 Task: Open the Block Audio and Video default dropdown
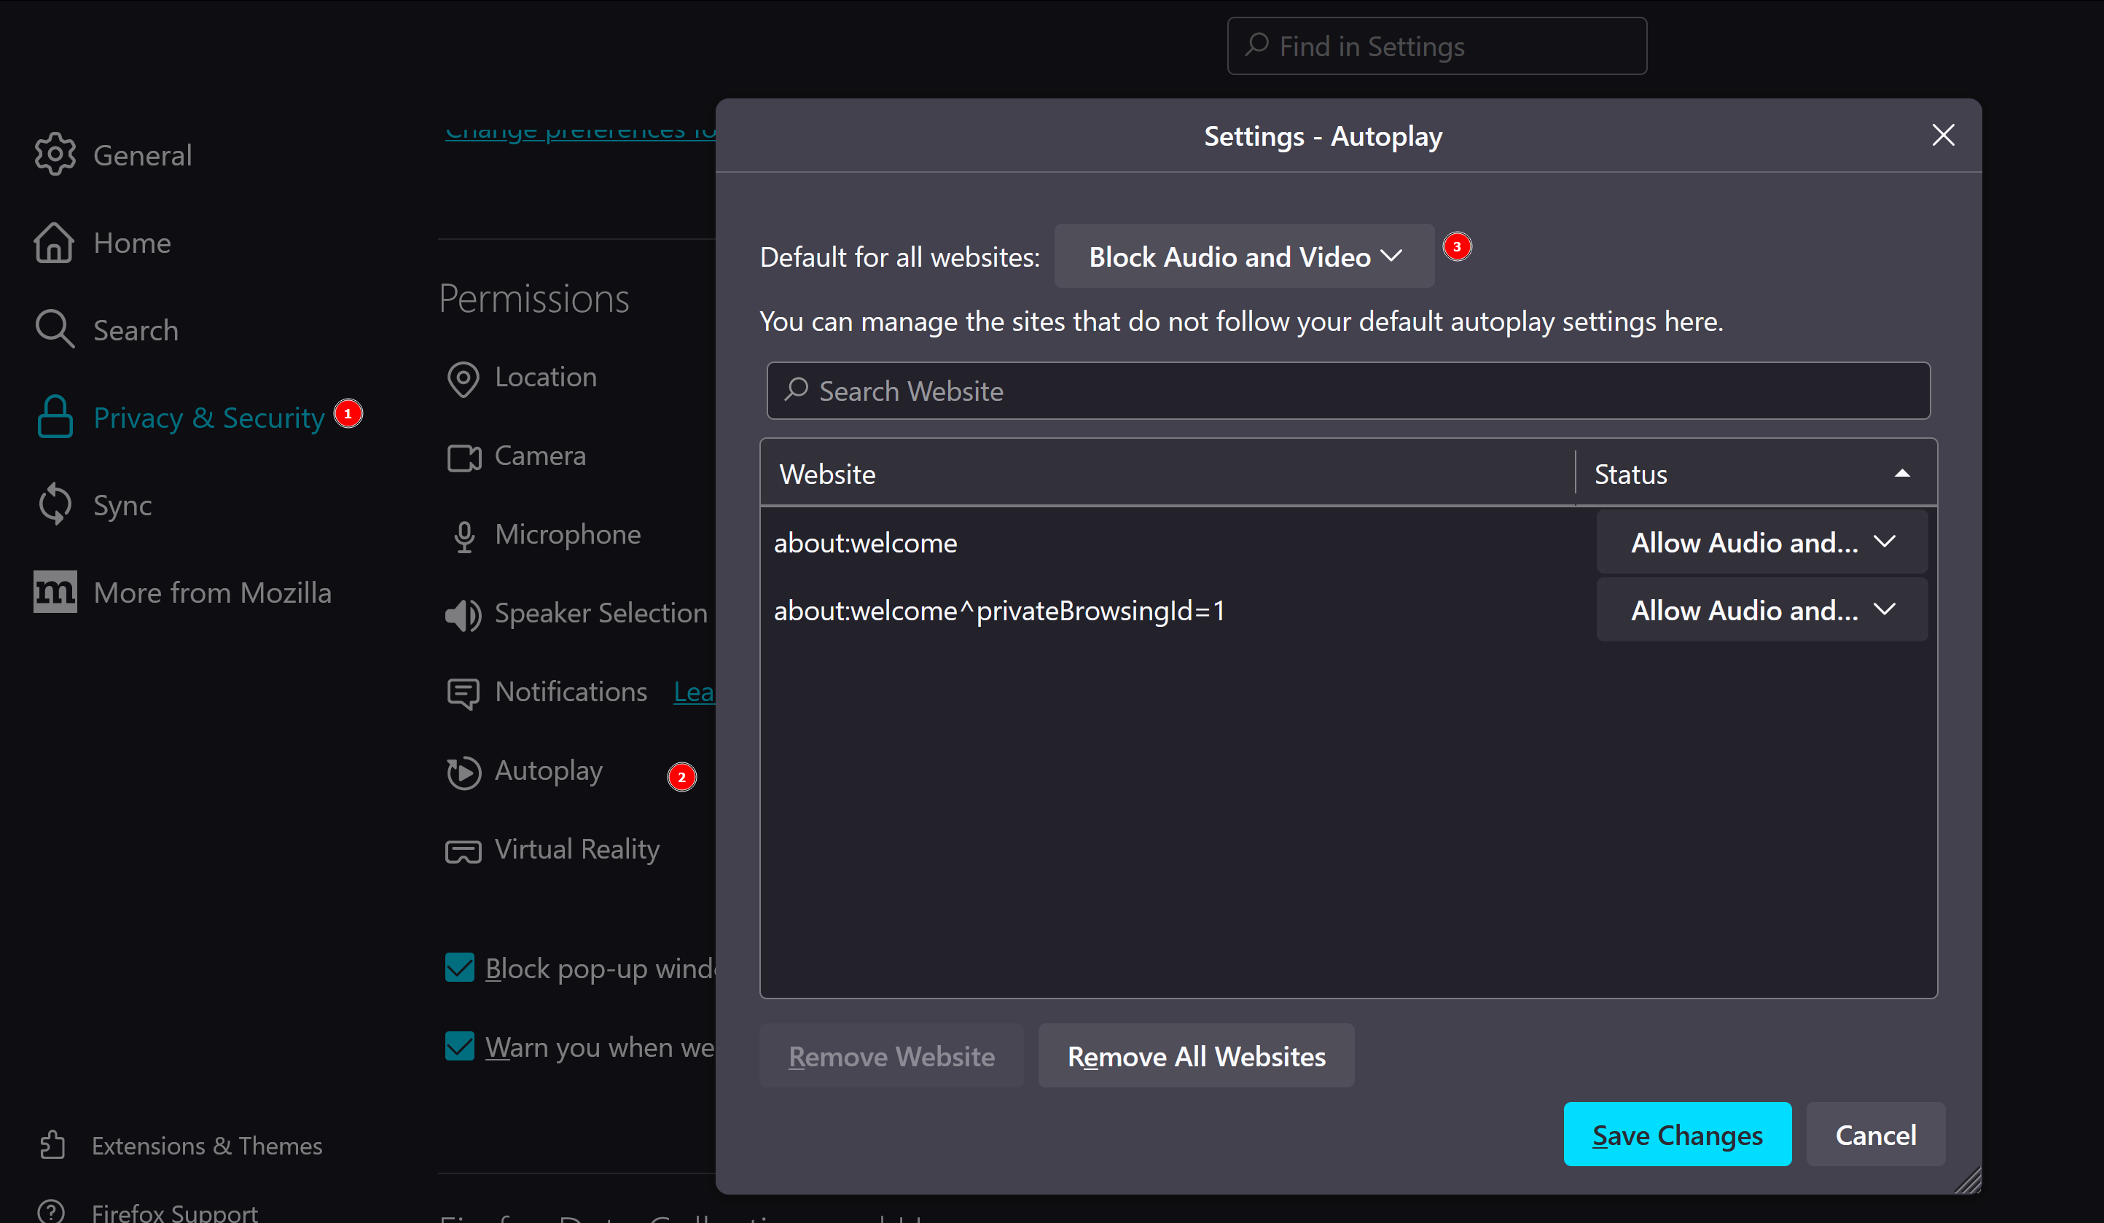(x=1243, y=257)
